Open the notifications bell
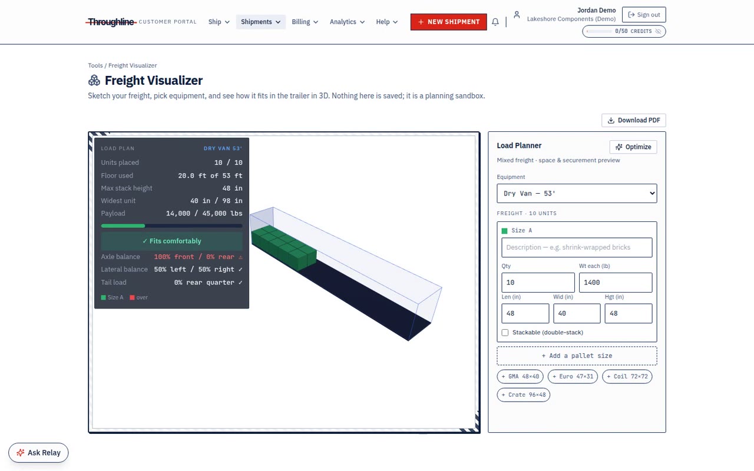The width and height of the screenshot is (754, 471). [x=495, y=22]
